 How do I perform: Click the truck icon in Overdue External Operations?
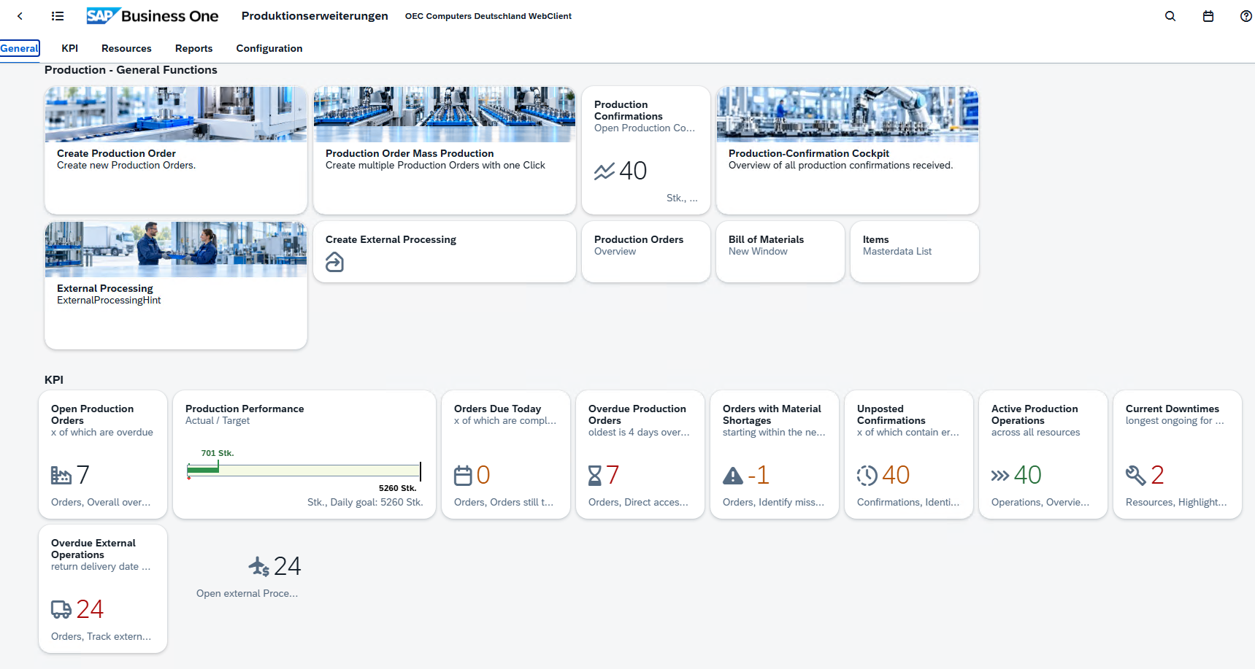[x=61, y=609]
